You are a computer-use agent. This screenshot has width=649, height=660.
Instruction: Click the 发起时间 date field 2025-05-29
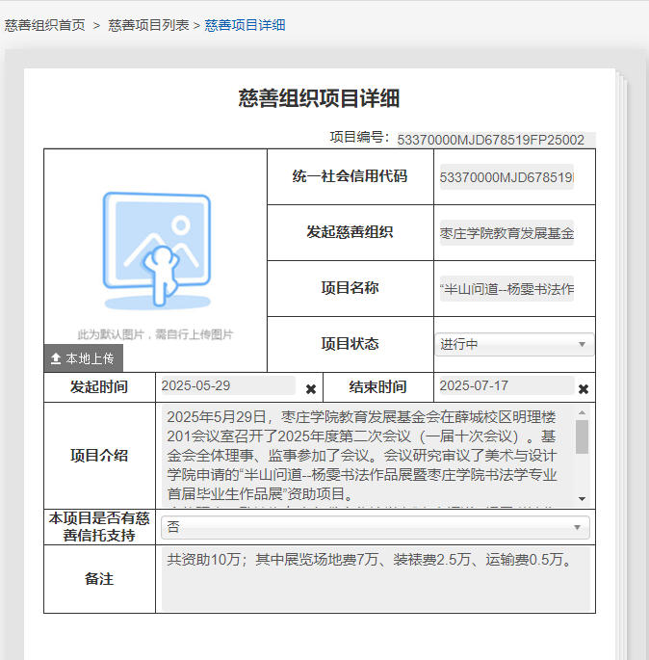(227, 385)
